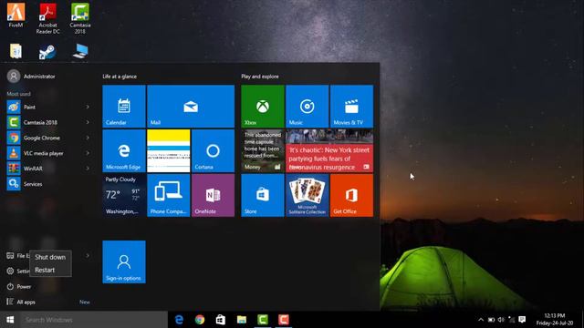584x328 pixels.
Task: Launch Microsoft Edge tile
Action: pyautogui.click(x=124, y=150)
